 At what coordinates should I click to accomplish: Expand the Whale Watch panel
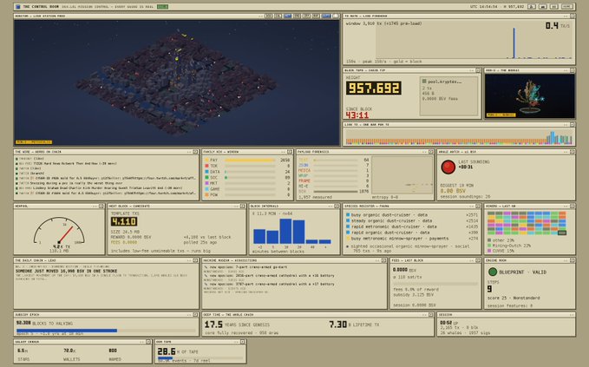coord(573,152)
